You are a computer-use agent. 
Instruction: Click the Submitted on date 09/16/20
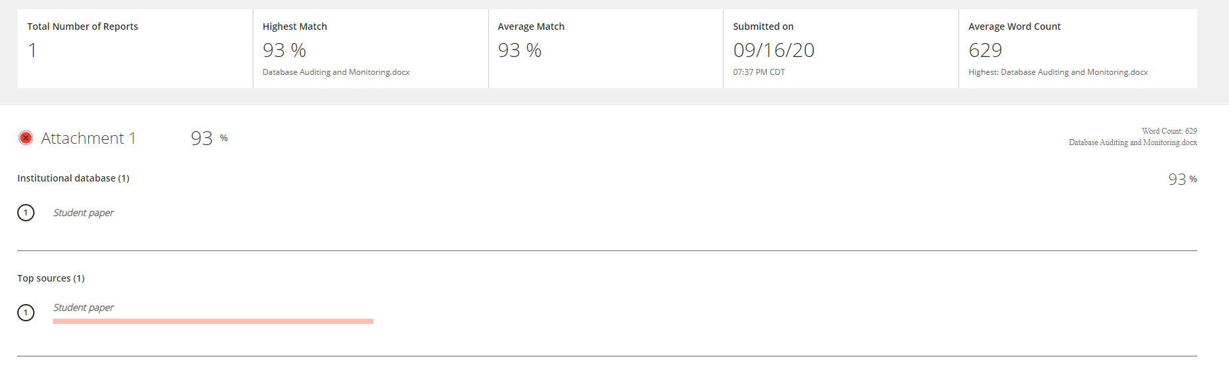tap(774, 50)
